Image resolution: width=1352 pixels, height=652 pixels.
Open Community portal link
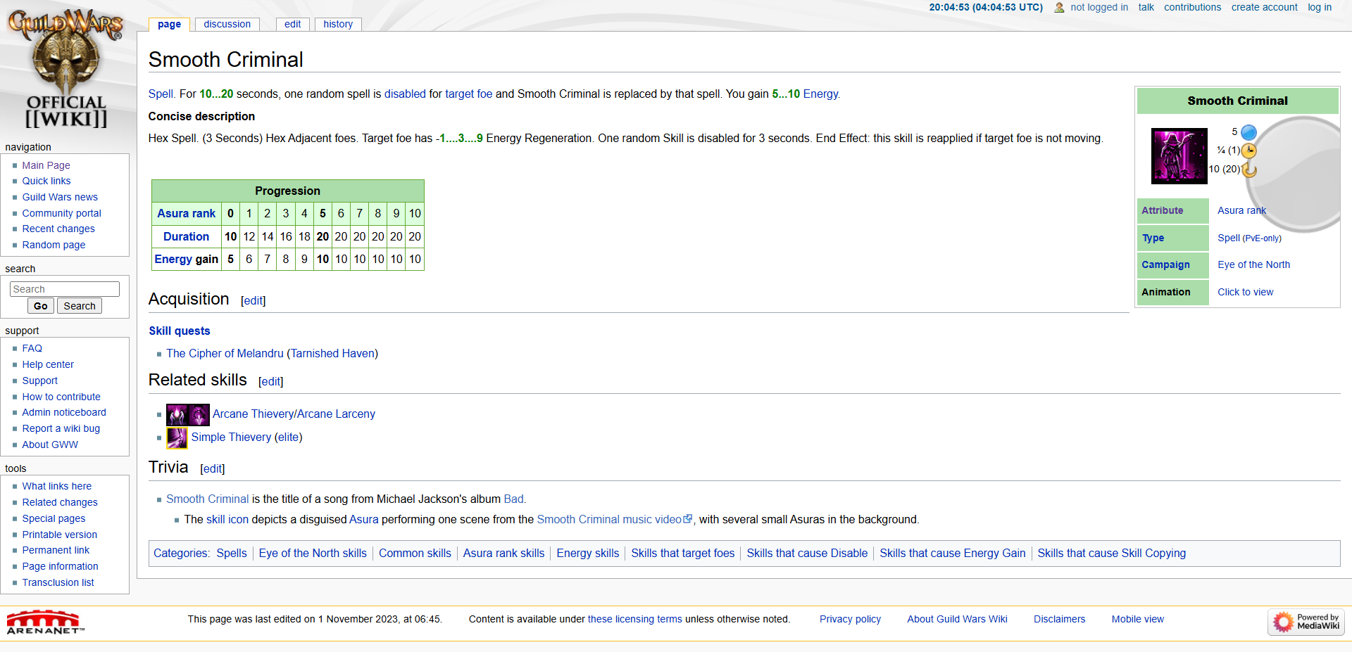61,213
